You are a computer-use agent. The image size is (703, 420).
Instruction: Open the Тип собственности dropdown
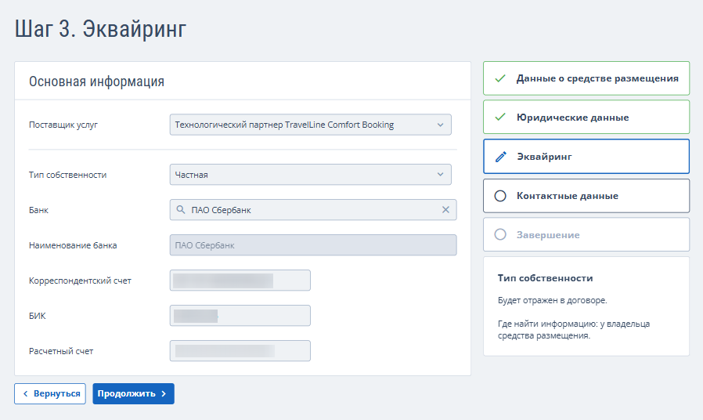point(310,175)
